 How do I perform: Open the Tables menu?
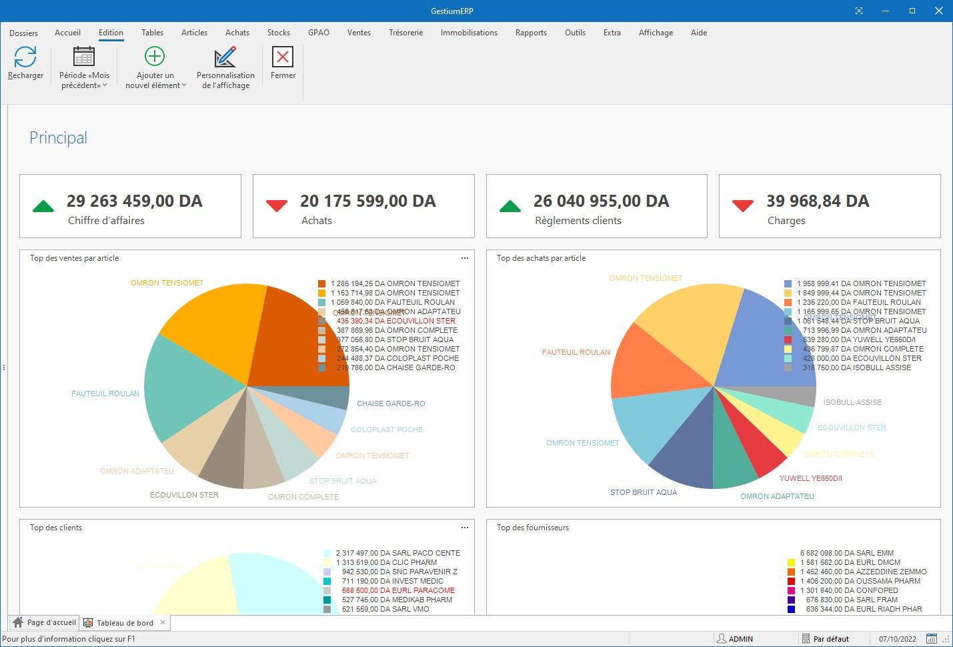click(x=152, y=33)
